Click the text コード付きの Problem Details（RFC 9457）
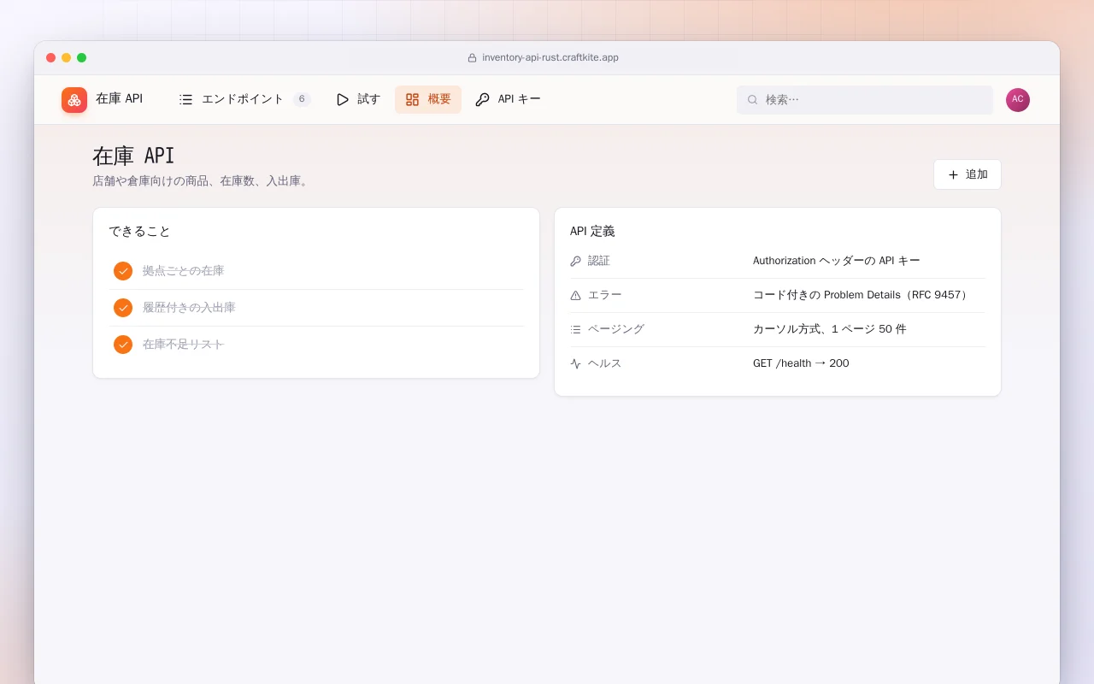The image size is (1094, 684). (x=862, y=295)
